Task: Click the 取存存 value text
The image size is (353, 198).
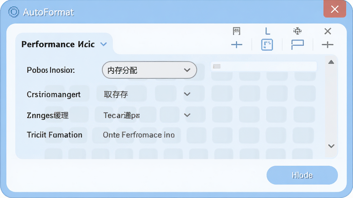Action: point(116,94)
